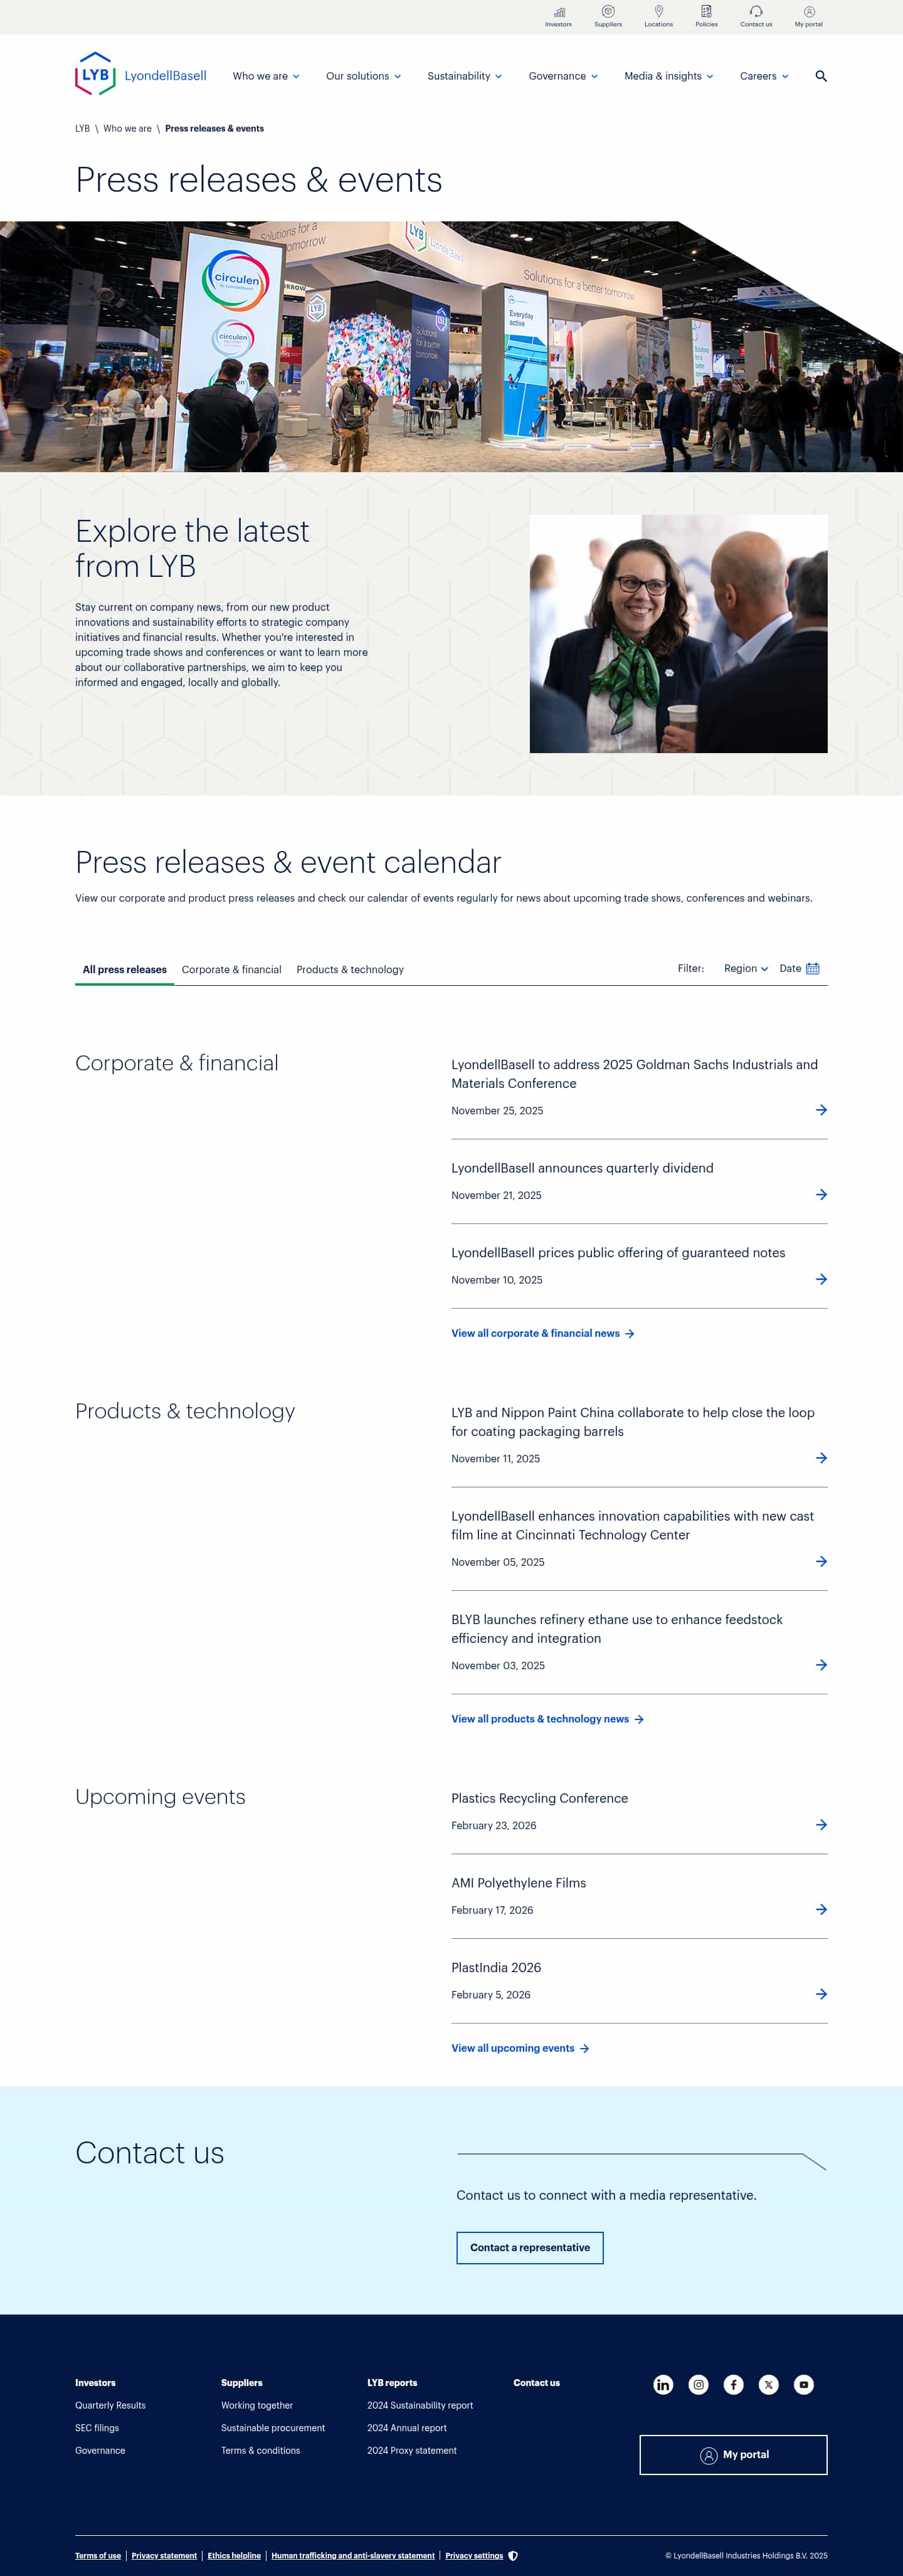
Task: Visit the YouTube icon in footer
Action: (803, 2384)
